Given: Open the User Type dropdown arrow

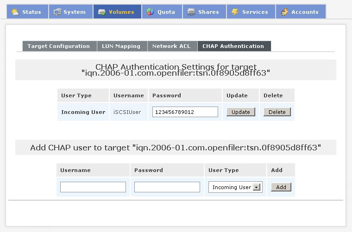Looking at the screenshot, I should (x=257, y=187).
